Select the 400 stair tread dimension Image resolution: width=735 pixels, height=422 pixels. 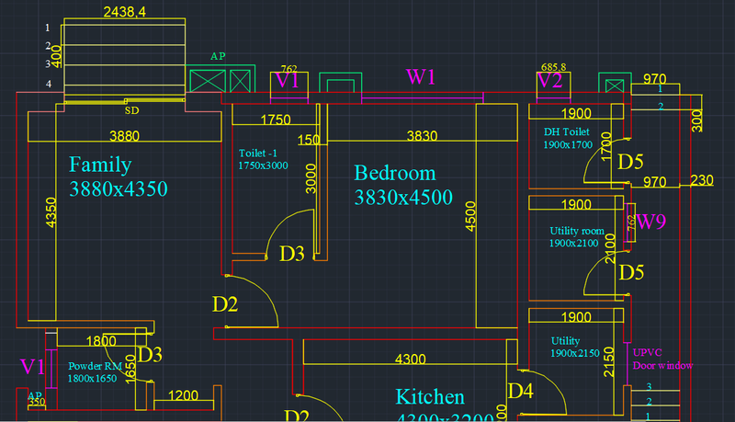point(56,57)
